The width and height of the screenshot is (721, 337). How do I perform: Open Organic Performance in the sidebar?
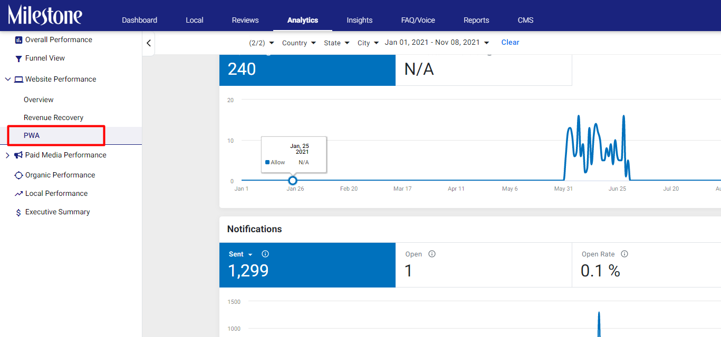(x=60, y=175)
